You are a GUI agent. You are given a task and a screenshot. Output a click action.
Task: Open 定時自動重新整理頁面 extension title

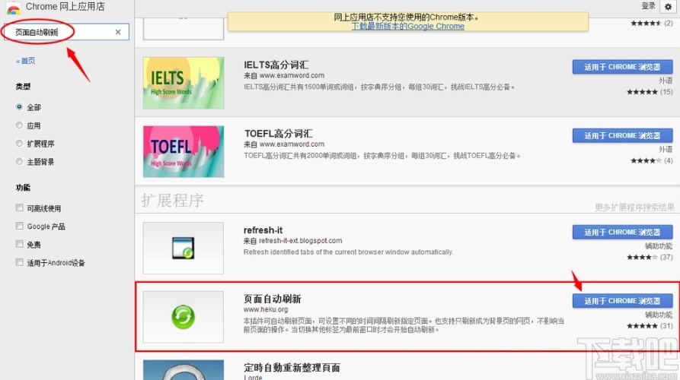point(292,368)
